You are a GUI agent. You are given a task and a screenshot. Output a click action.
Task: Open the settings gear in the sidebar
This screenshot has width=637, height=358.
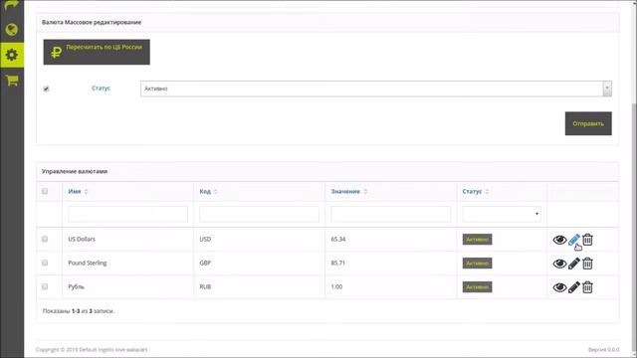pyautogui.click(x=12, y=55)
